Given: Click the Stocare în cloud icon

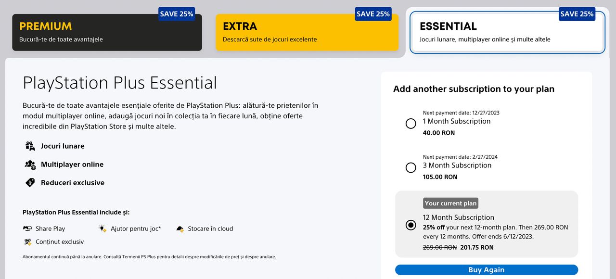Looking at the screenshot, I should 180,228.
